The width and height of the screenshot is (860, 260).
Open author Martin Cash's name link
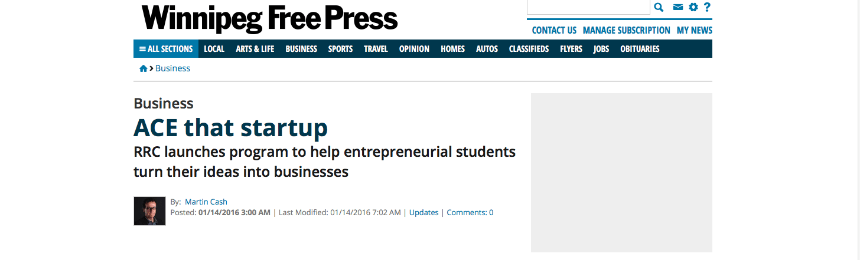point(206,202)
